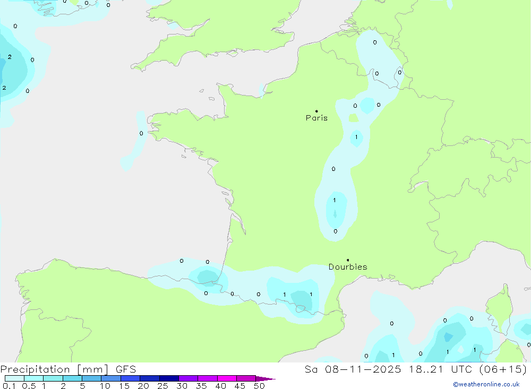Click the legend value label 25
The height and width of the screenshot is (389, 531).
[x=162, y=386]
